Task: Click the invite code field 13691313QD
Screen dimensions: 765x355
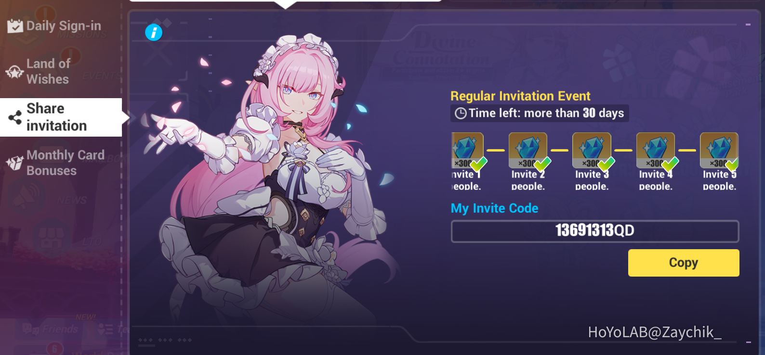Action: 595,231
